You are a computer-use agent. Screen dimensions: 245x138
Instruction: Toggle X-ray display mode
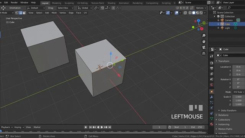pos(185,13)
